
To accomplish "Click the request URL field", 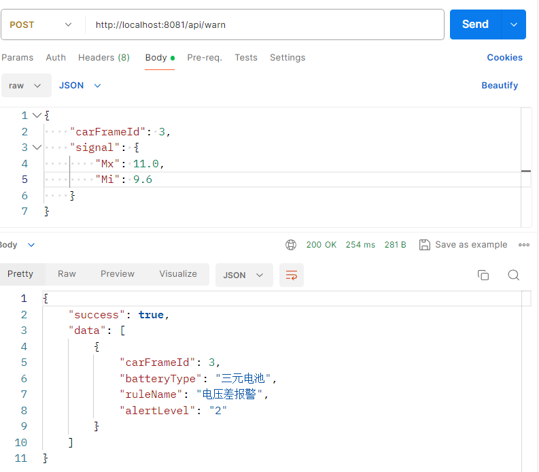I will [x=264, y=24].
